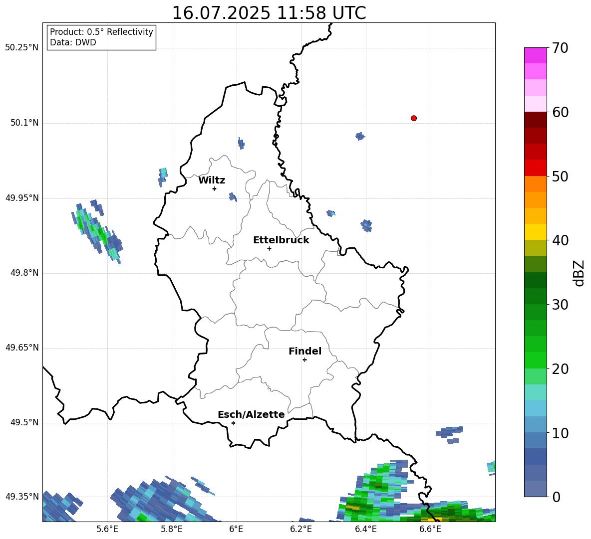Viewport: 591px width, 539px height.
Task: Click the Ettelbruck station cross marker
Action: [269, 248]
